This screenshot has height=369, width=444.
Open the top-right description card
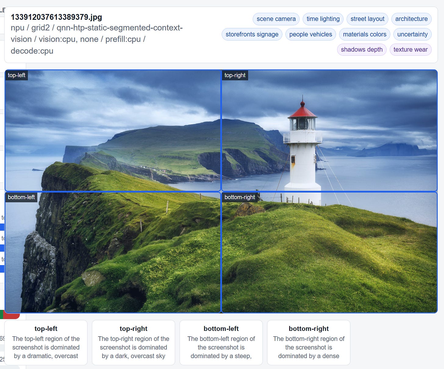(x=134, y=342)
